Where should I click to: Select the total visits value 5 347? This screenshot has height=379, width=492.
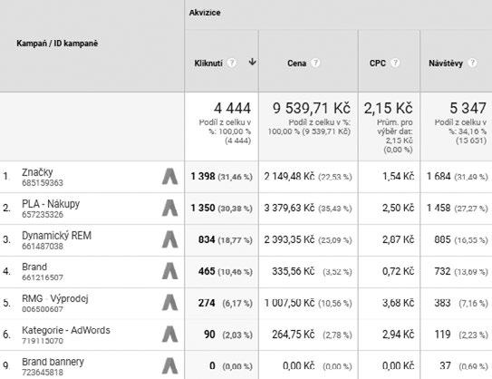pos(468,108)
